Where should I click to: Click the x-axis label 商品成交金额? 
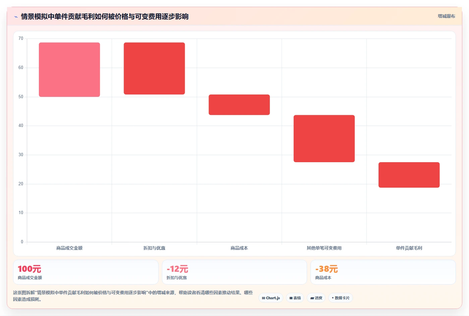pyautogui.click(x=69, y=248)
